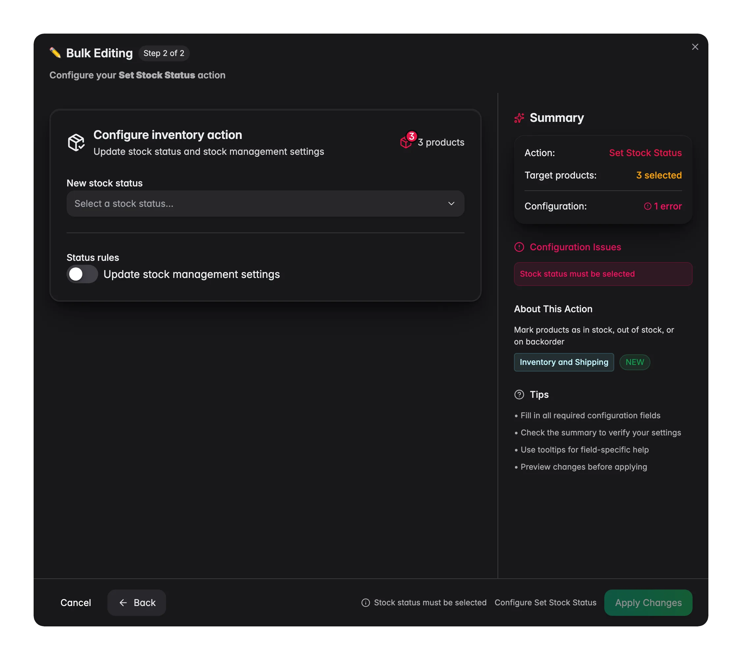This screenshot has width=742, height=660.
Task: Click the Configuration Issues alert icon
Action: coord(519,247)
